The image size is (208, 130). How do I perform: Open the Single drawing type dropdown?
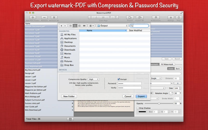(x=156, y=79)
